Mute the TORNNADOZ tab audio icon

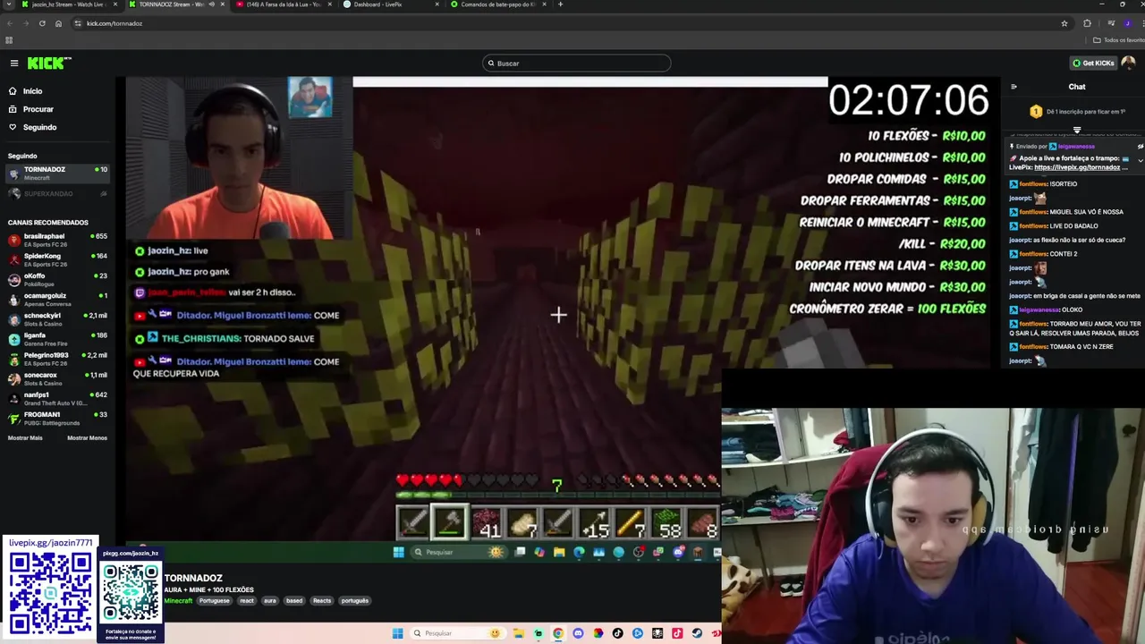tap(211, 4)
